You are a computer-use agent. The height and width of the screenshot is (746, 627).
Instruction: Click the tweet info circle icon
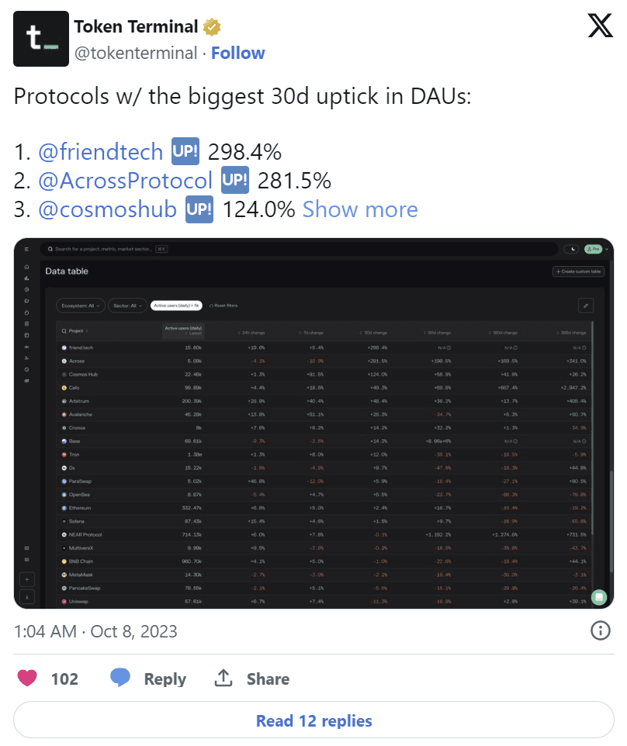600,630
